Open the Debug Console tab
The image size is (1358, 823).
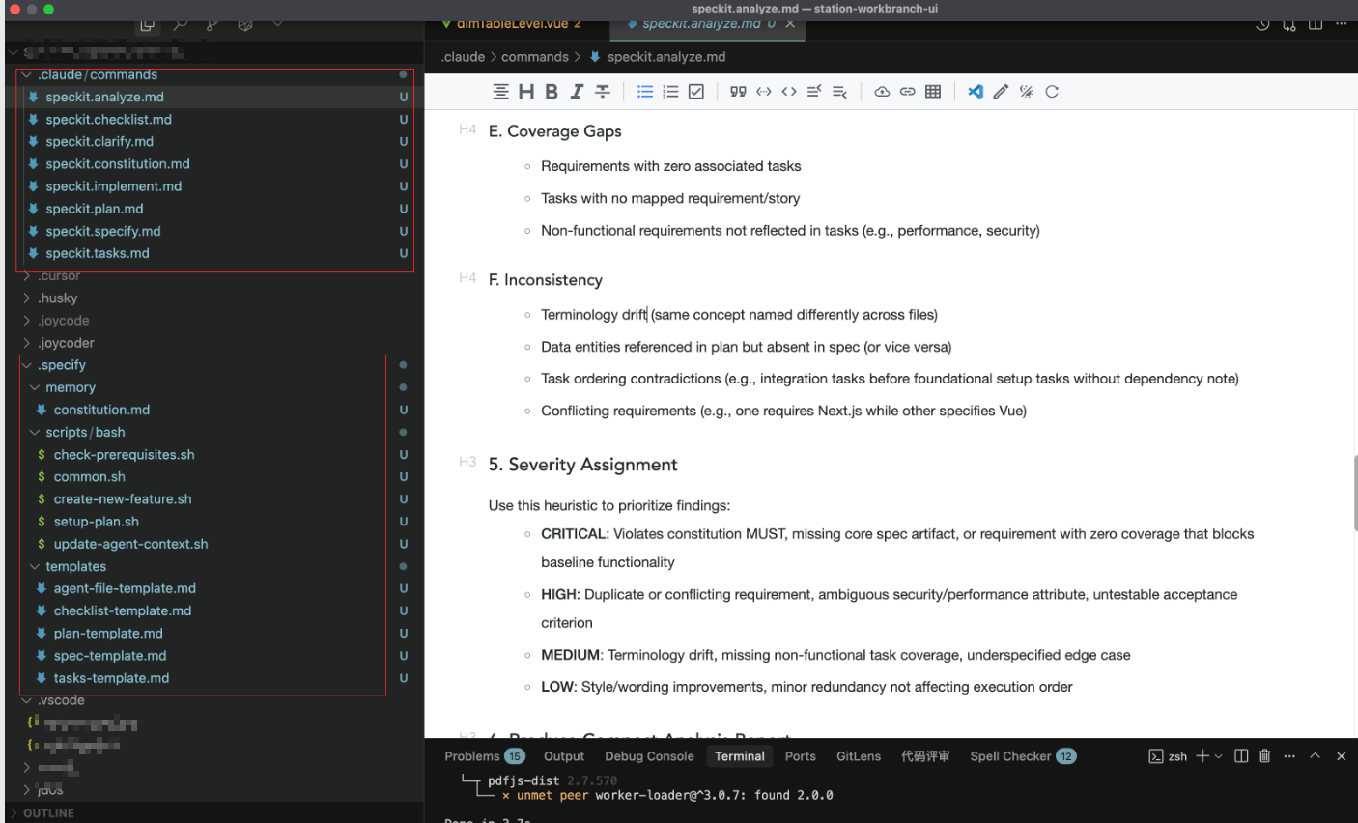click(x=649, y=756)
